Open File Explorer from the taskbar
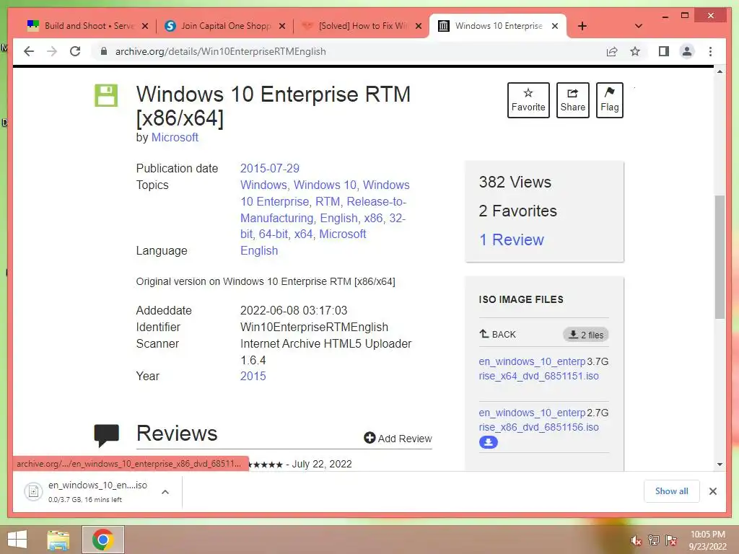739x554 pixels. (x=58, y=540)
